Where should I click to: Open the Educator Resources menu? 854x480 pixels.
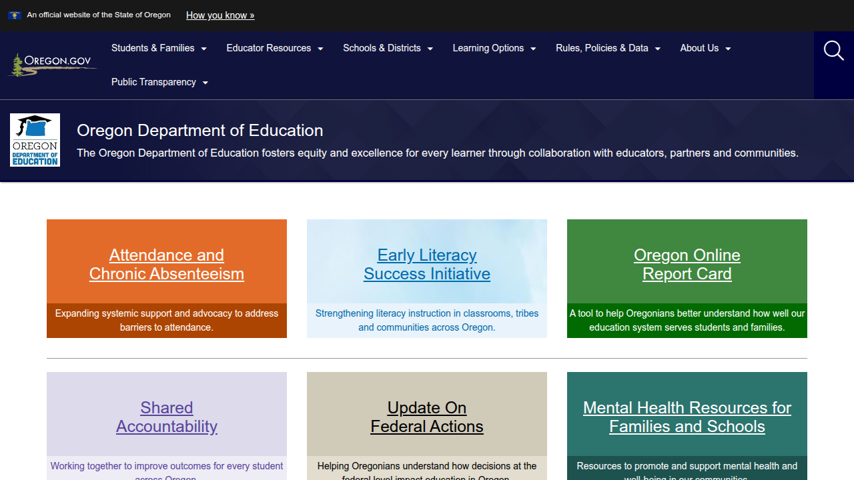point(275,48)
